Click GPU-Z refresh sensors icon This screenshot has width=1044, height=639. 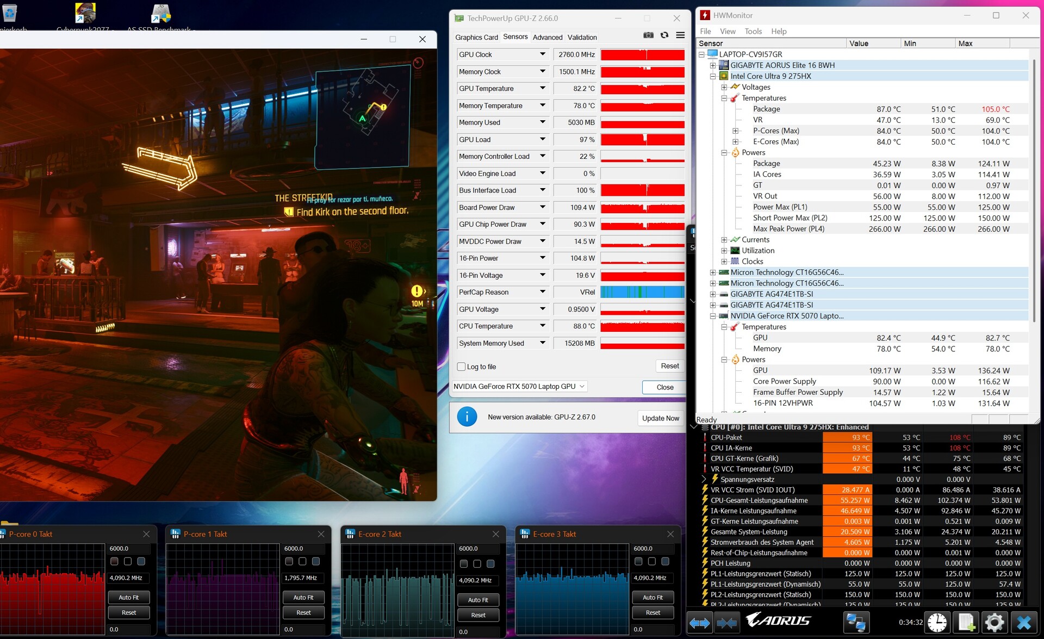[x=664, y=35]
